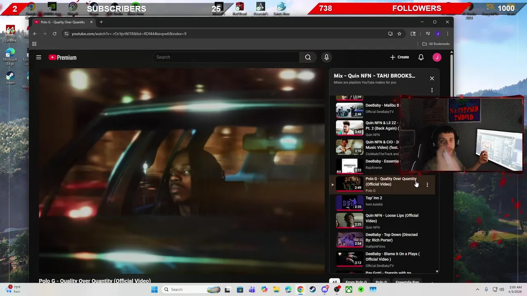This screenshot has height=296, width=527.
Task: Bookmark this page with the star icon
Action: pyautogui.click(x=399, y=34)
